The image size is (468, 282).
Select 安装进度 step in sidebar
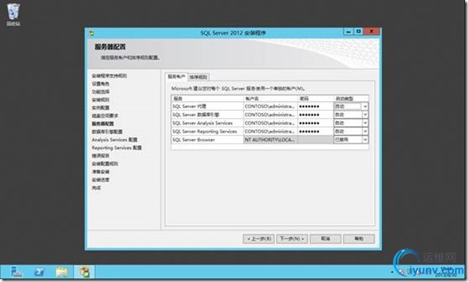tap(100, 180)
